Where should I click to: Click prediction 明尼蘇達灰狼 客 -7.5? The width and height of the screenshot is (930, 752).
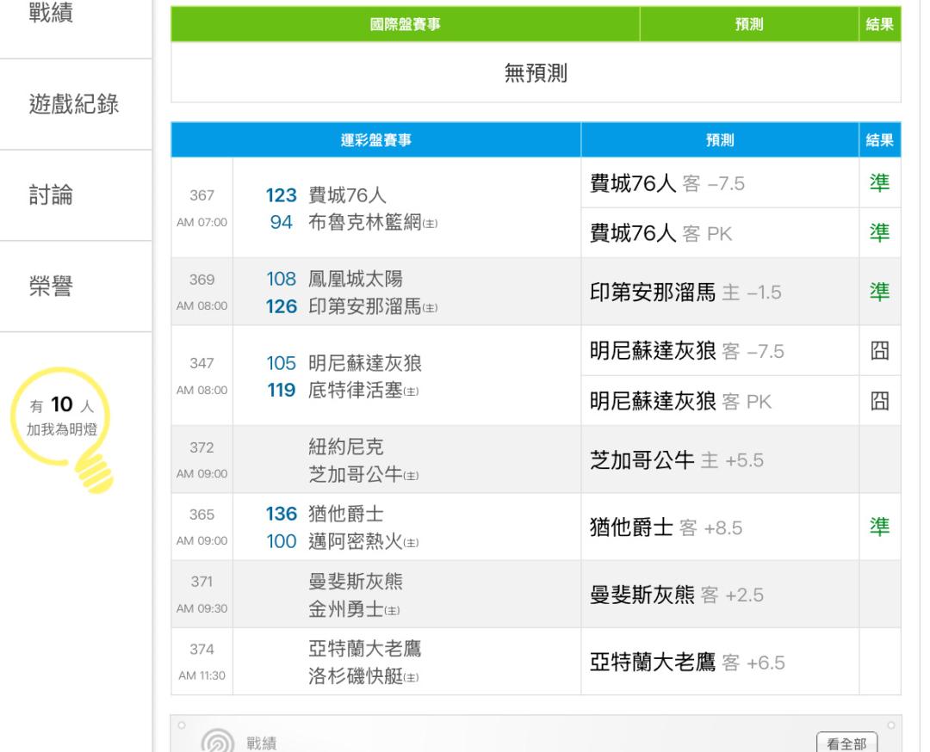(x=687, y=351)
